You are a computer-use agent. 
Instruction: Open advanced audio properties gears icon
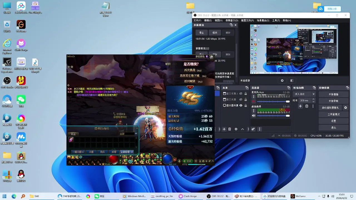[253, 129]
